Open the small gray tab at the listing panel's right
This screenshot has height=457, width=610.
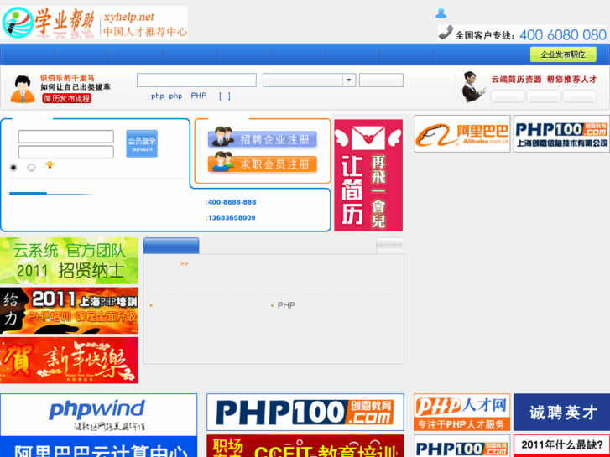coord(389,246)
